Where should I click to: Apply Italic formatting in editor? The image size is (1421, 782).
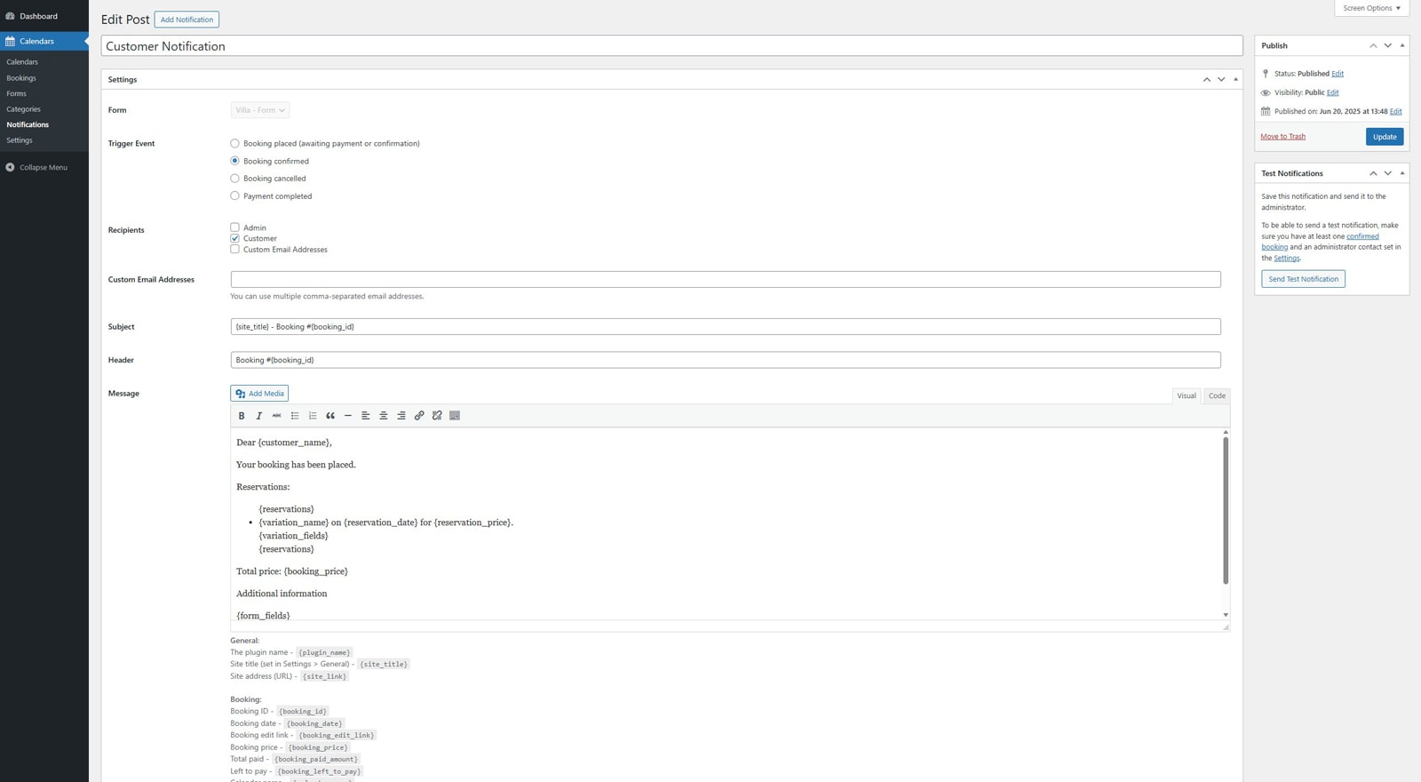[259, 416]
